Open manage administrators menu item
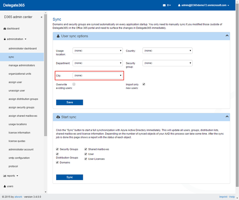The height and width of the screenshot is (200, 239). [22, 65]
